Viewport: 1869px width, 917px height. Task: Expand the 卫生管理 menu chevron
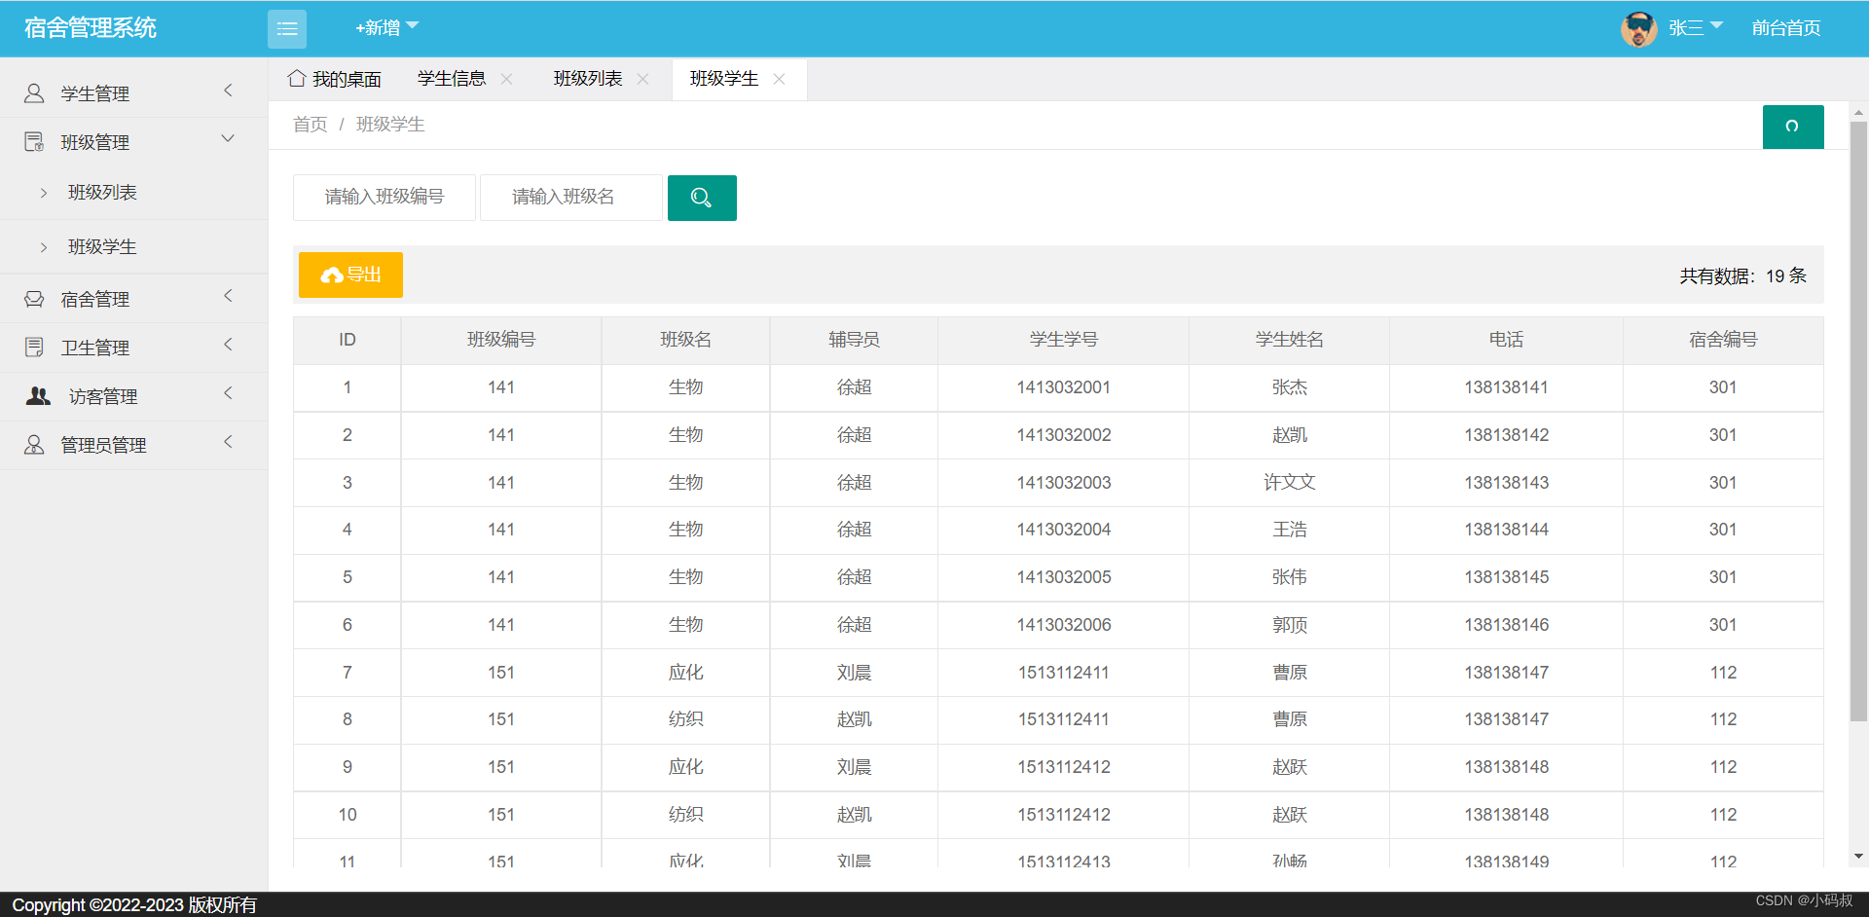point(229,345)
